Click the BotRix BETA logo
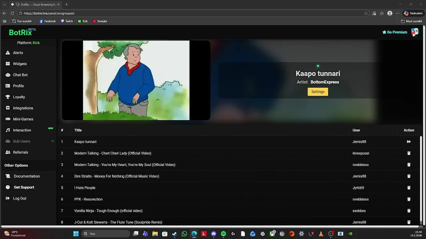This screenshot has height=239, width=426. pyautogui.click(x=22, y=32)
